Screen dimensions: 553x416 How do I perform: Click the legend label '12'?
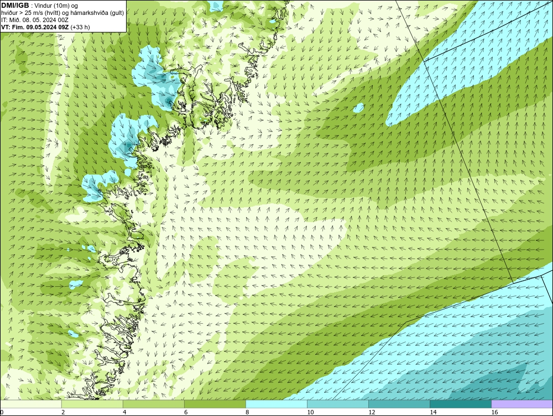click(x=372, y=412)
